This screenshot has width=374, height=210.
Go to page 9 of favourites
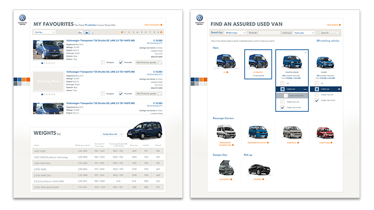[x=158, y=32]
